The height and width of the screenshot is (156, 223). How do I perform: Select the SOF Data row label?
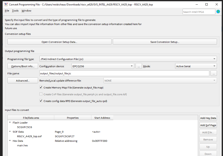[18, 132]
